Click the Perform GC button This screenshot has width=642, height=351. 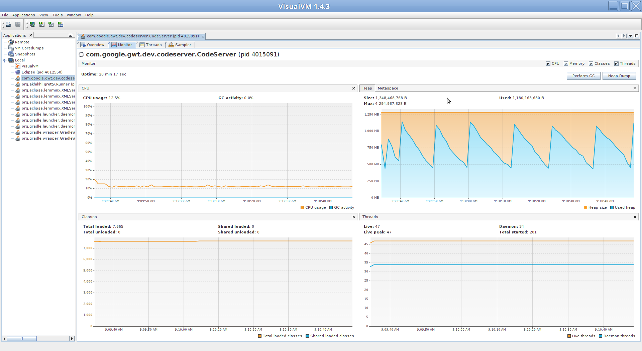[x=583, y=76]
